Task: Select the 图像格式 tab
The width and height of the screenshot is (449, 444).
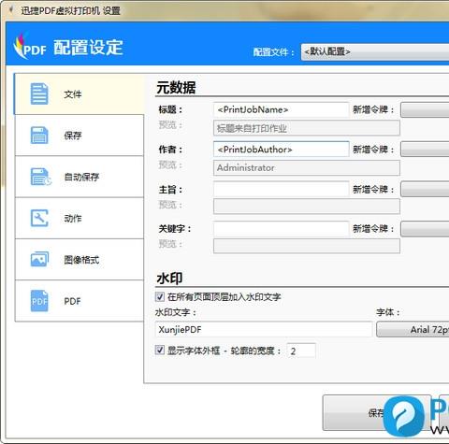Action: (x=80, y=260)
